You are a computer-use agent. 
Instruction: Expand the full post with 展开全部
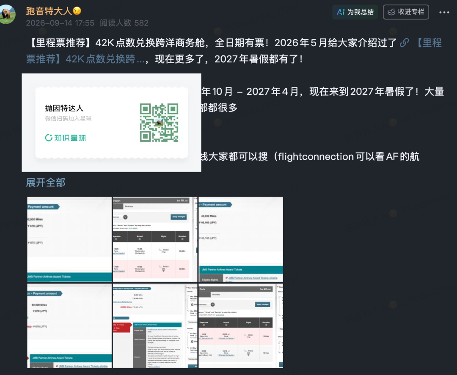tap(45, 183)
